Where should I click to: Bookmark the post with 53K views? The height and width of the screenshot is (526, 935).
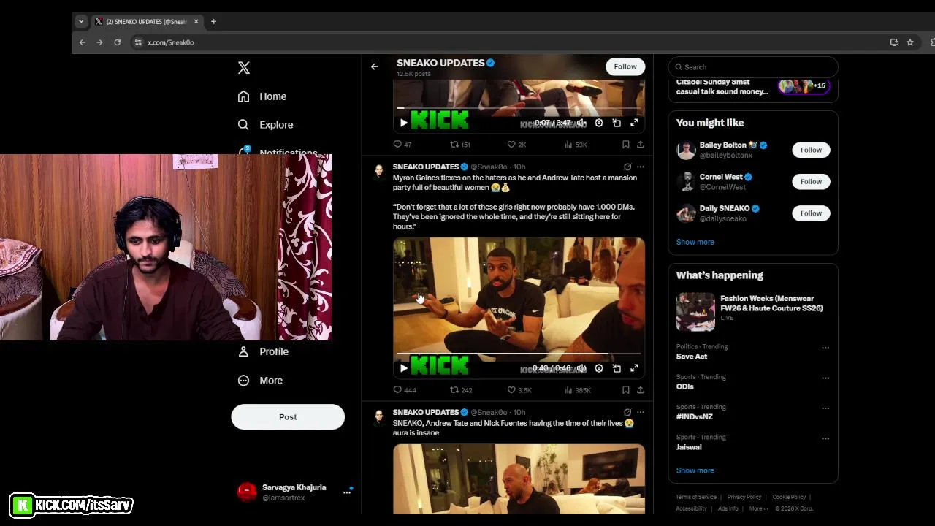click(626, 145)
